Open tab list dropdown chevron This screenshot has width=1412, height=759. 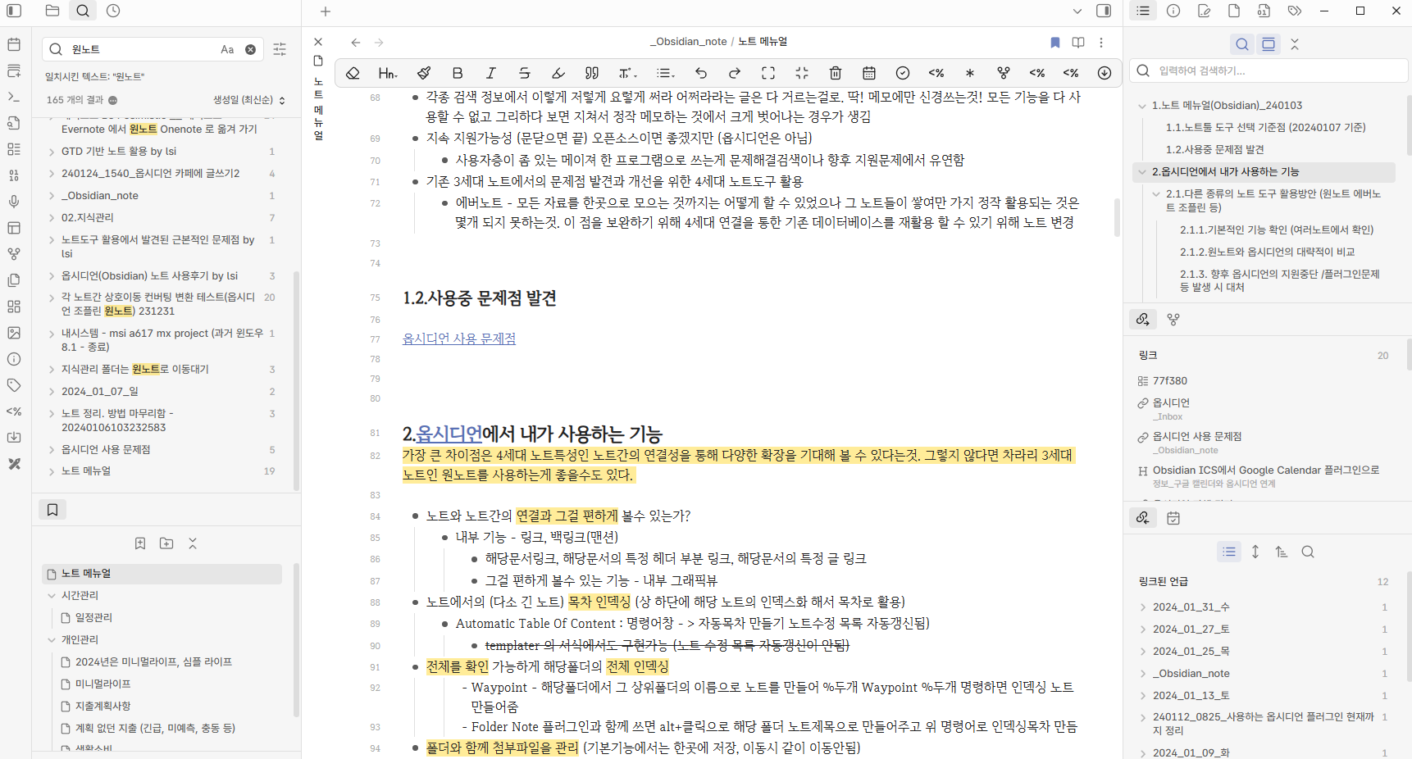coord(1077,11)
